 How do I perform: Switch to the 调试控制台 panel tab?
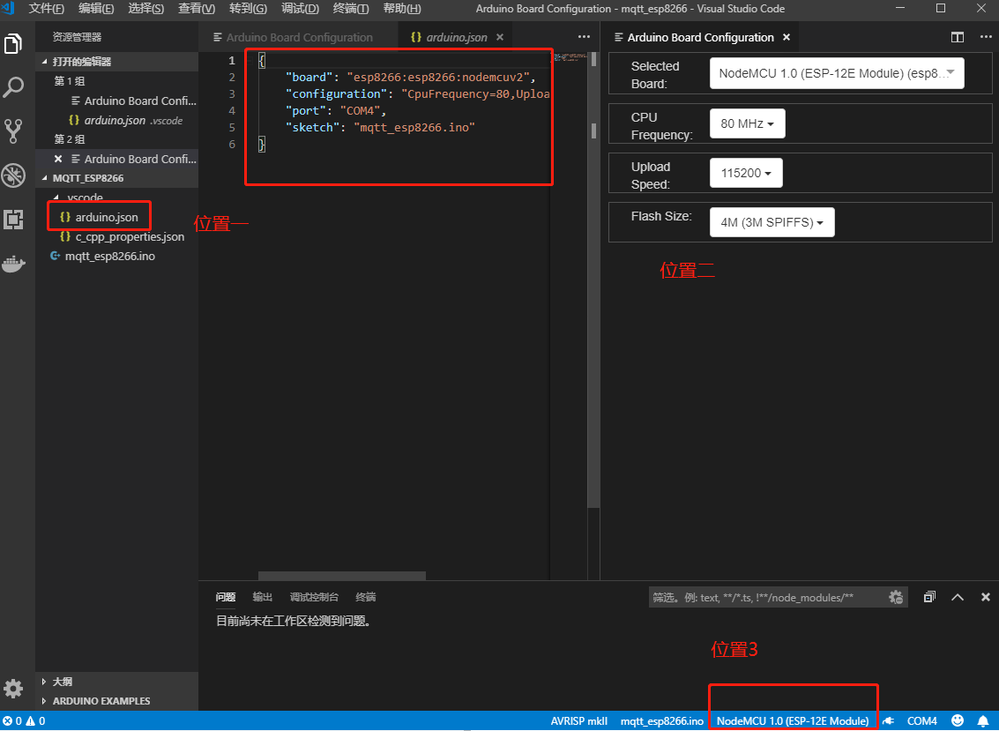tap(314, 597)
